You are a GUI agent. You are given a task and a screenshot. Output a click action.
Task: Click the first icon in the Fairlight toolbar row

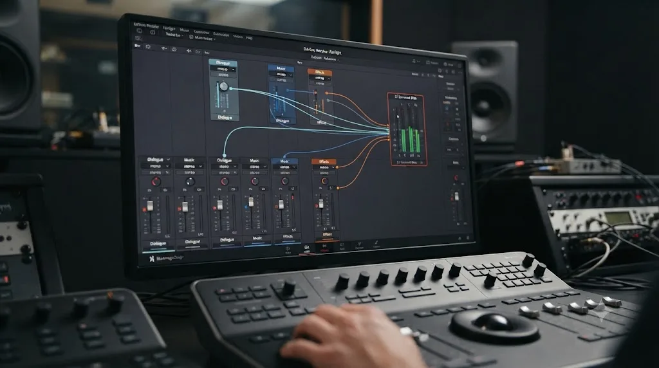(137, 46)
